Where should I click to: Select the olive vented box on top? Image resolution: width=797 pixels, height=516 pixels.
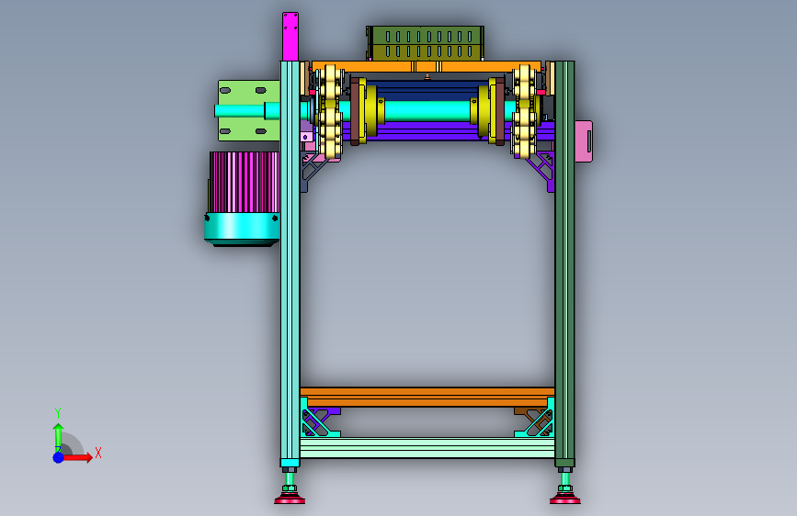(x=425, y=43)
